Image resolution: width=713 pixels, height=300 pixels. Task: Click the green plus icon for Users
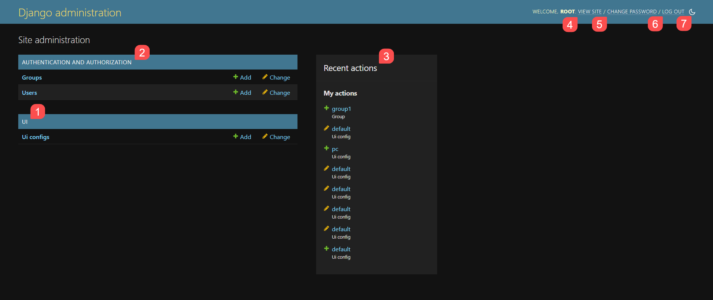[x=235, y=92]
